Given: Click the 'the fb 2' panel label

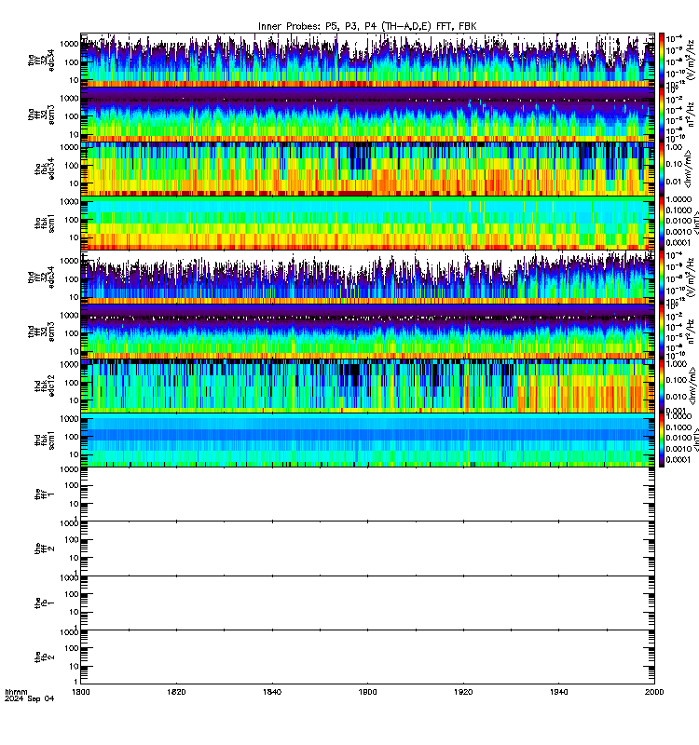Looking at the screenshot, I should [x=45, y=657].
